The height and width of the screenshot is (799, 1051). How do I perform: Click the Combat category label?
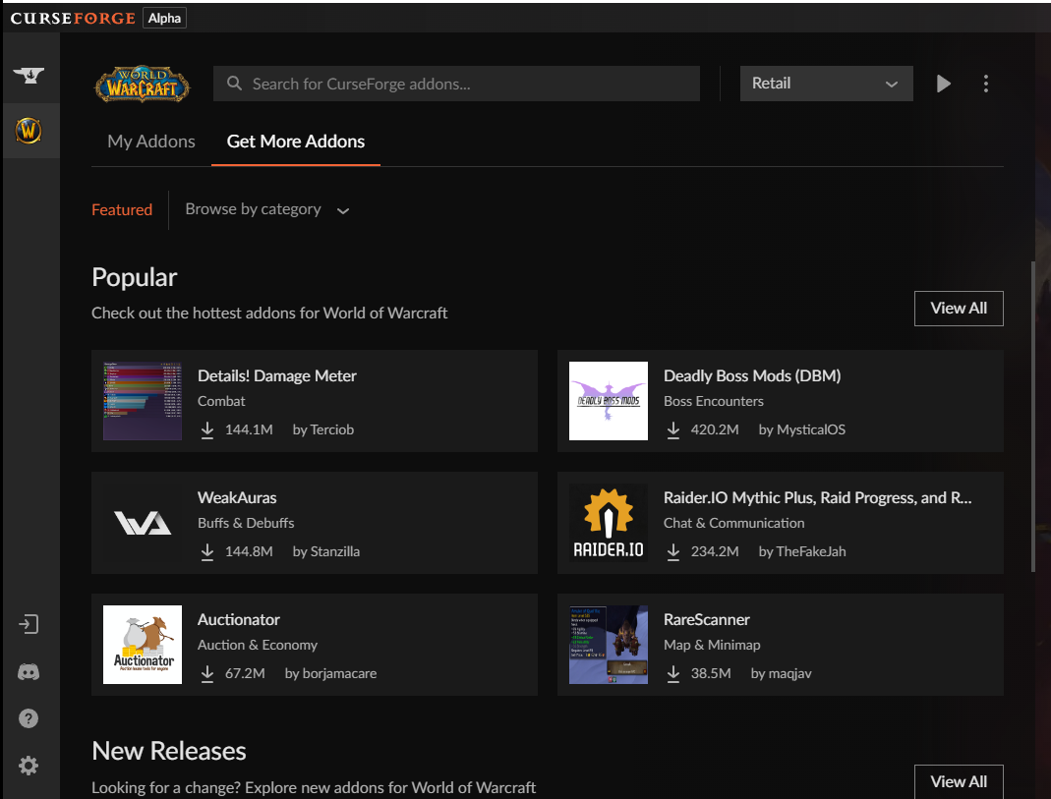point(221,401)
